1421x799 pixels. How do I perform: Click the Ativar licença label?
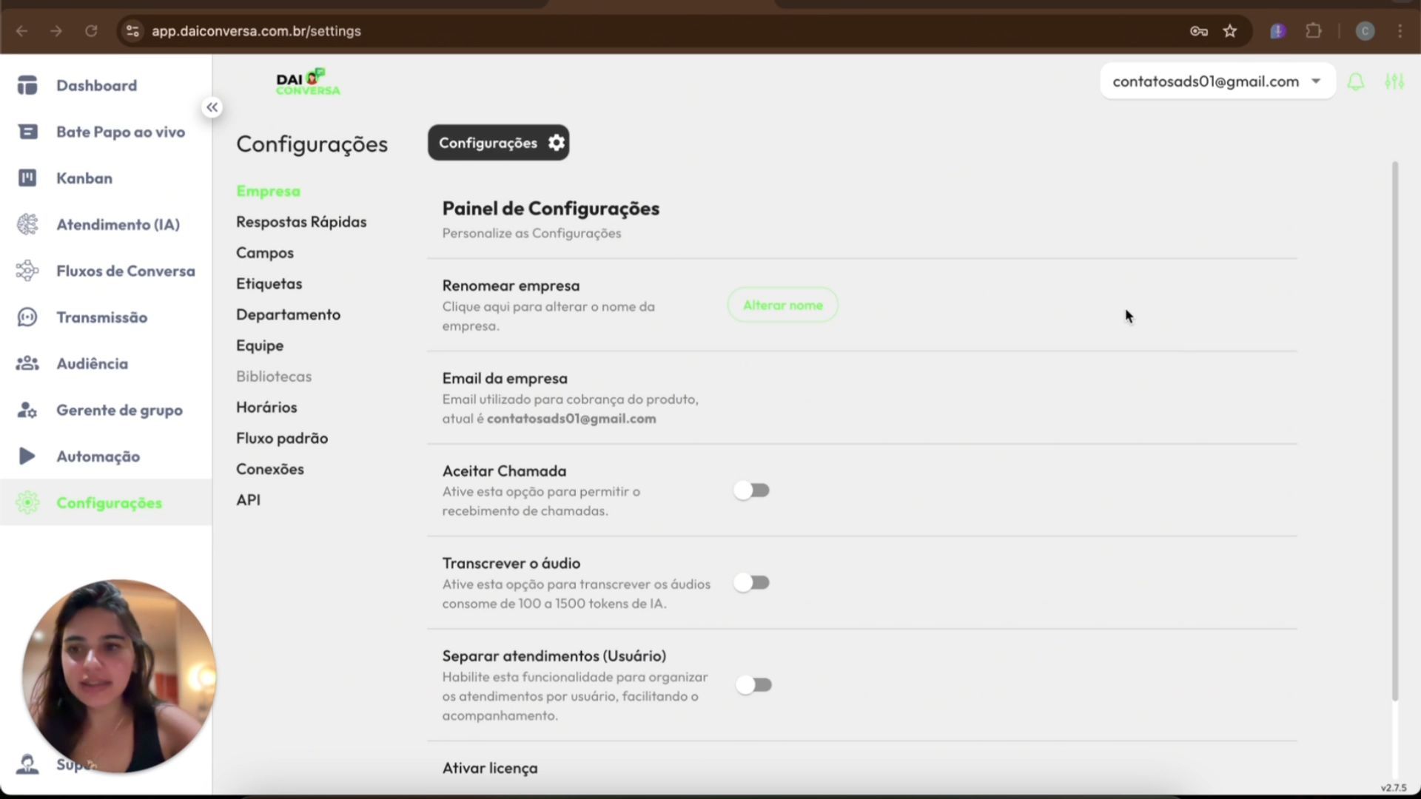click(490, 769)
